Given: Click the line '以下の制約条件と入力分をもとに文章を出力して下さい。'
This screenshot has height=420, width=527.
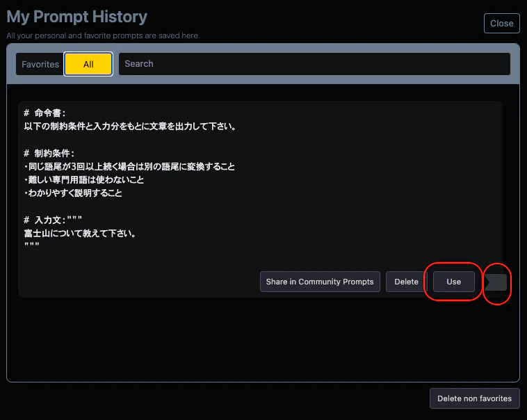Looking at the screenshot, I should click(130, 127).
